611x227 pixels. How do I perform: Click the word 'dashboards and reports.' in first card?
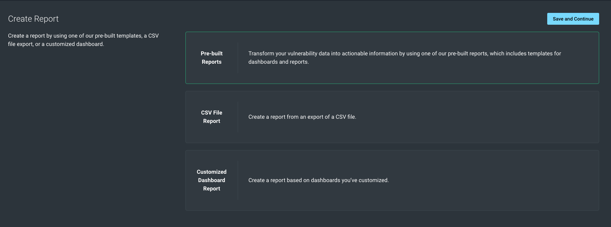coord(278,62)
